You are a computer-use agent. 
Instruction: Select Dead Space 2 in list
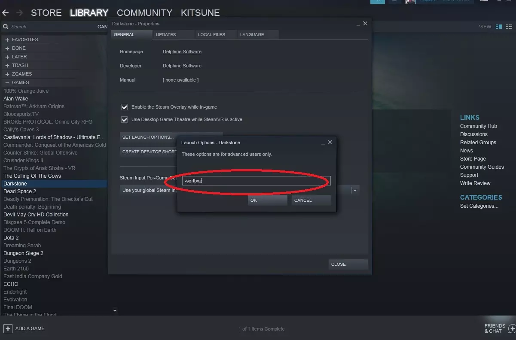(20, 191)
